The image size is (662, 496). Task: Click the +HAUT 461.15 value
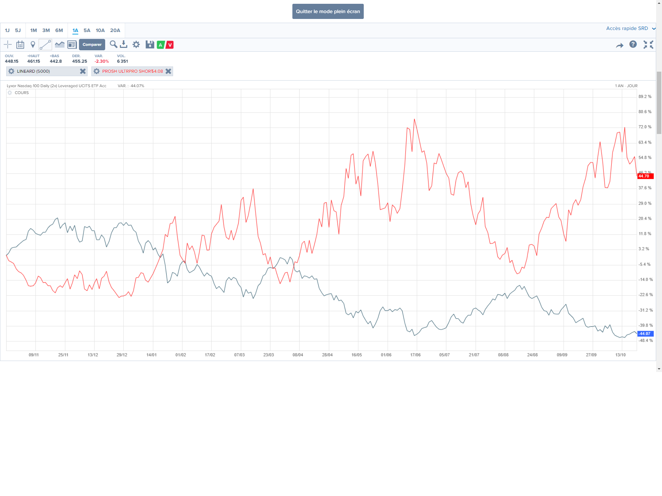click(34, 61)
